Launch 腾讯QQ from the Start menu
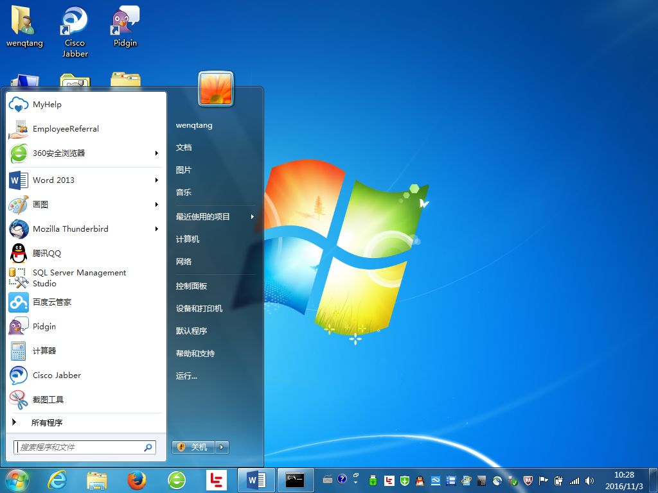 (85, 253)
